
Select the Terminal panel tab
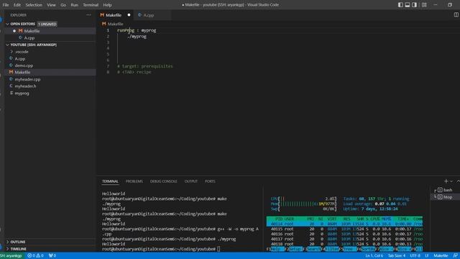[x=110, y=181]
